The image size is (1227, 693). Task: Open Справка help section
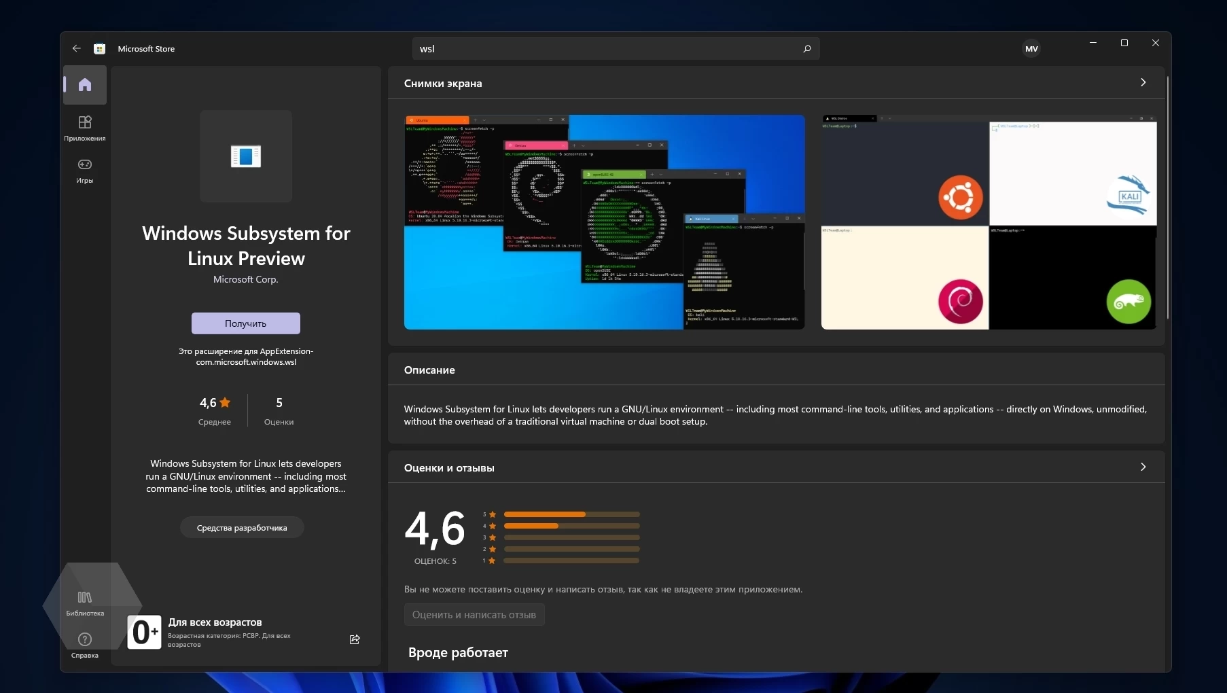coord(85,645)
